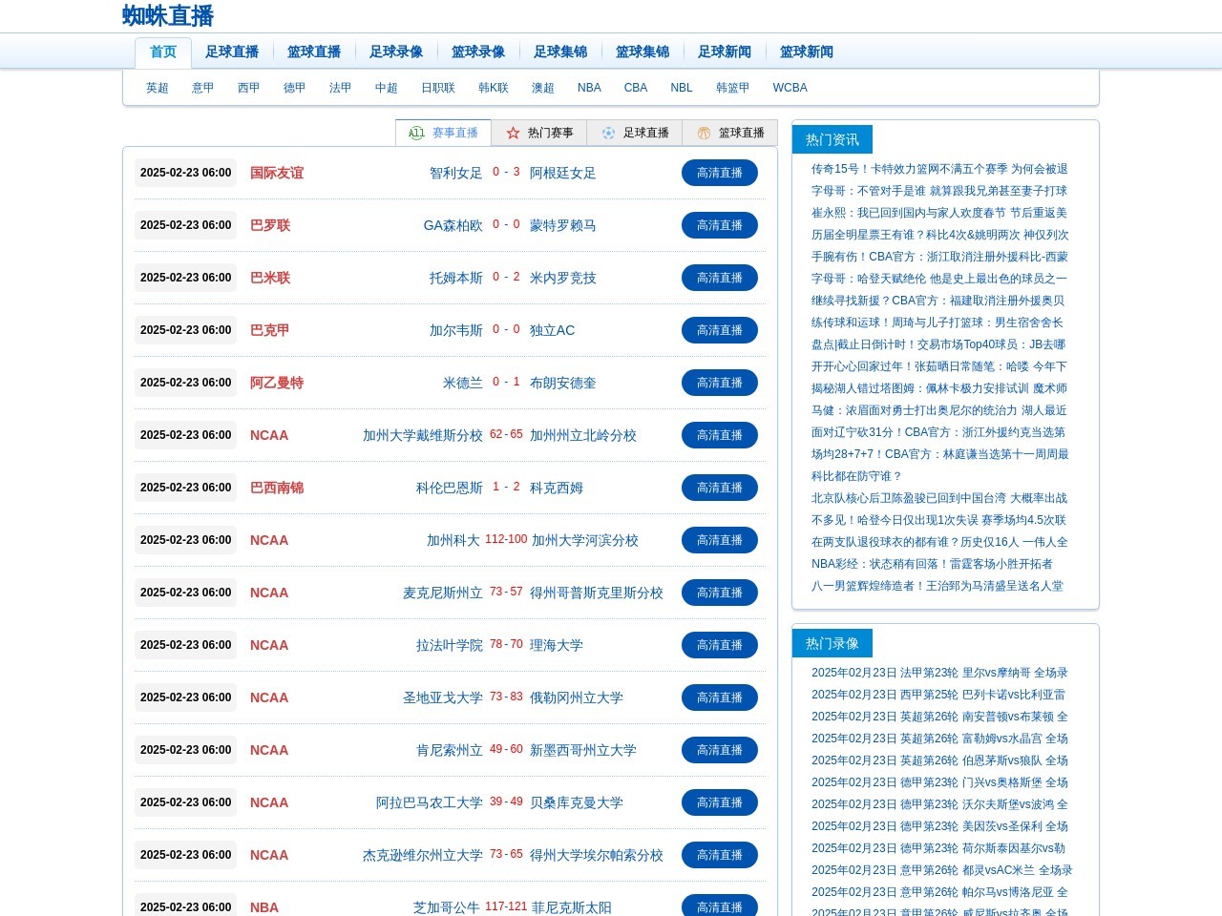Viewport: 1222px width, 916px height.
Task: Select the 韩K联 league link
Action: point(494,88)
